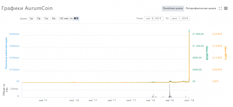Open the chart hamburger menu
Screen dimensions: 233x107
(x=226, y=8)
